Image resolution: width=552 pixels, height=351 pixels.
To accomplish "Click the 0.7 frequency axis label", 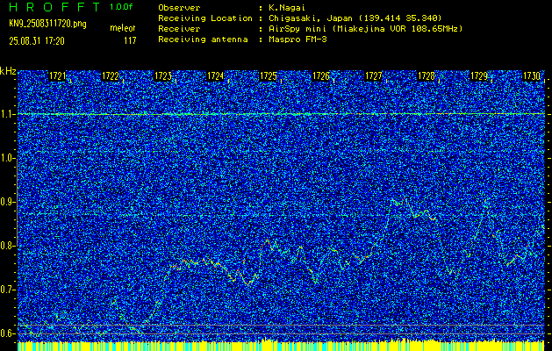I will (x=7, y=290).
